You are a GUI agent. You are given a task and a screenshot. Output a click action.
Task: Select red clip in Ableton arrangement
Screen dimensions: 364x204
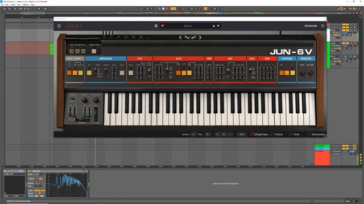27,48
